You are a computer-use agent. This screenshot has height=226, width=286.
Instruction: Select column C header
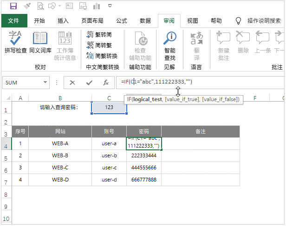109,98
